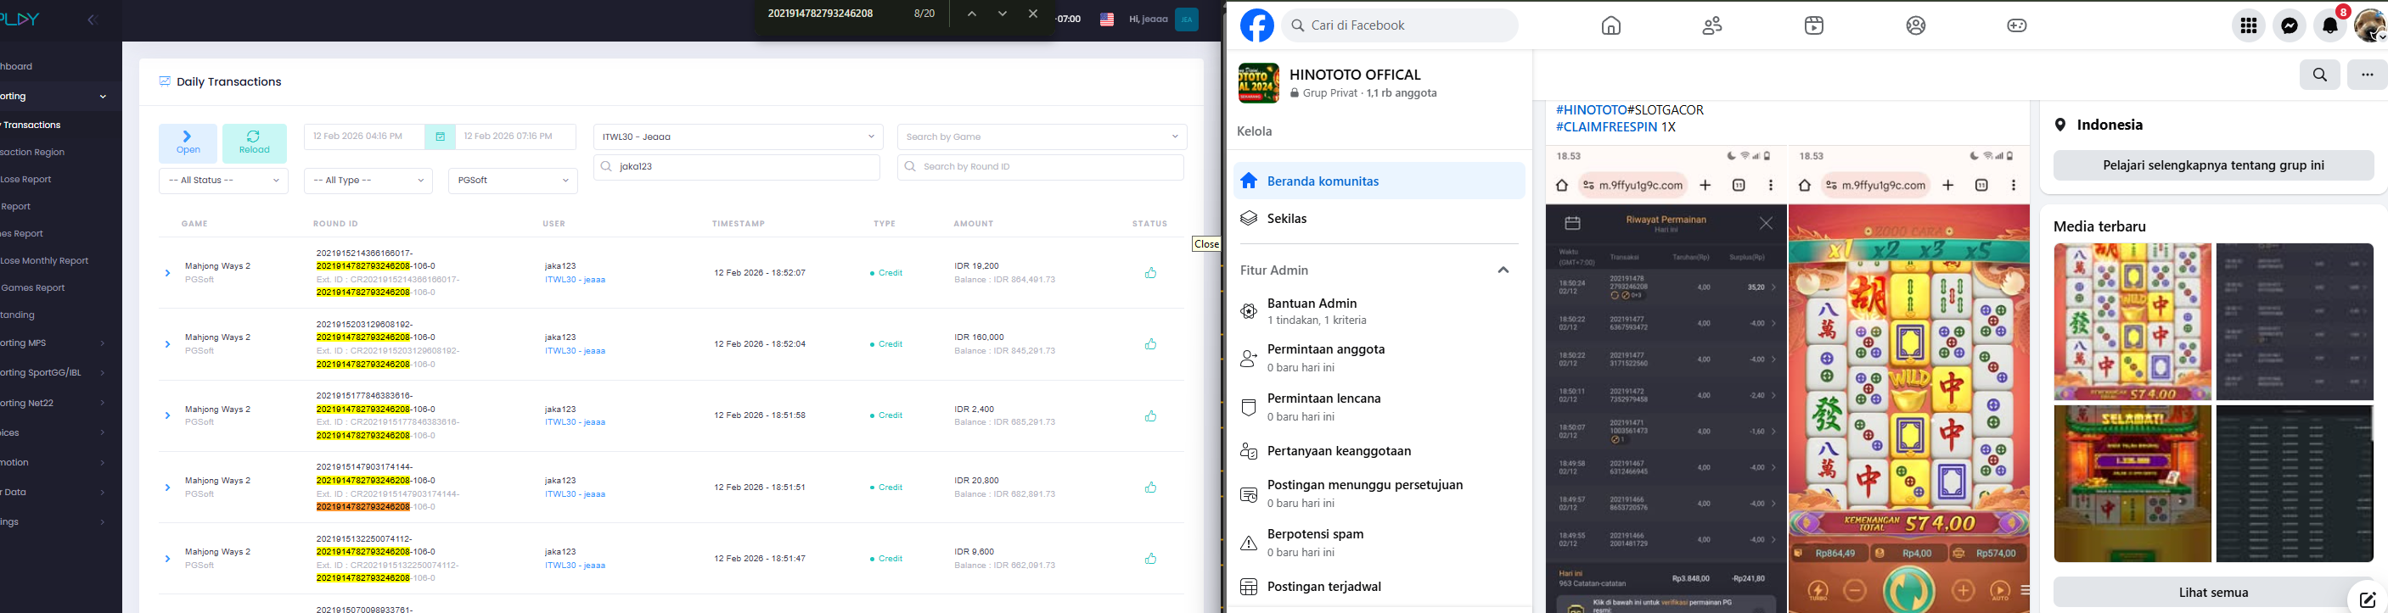Viewport: 2388px width, 613px height.
Task: Go to Facebook Home icon
Action: (1611, 26)
